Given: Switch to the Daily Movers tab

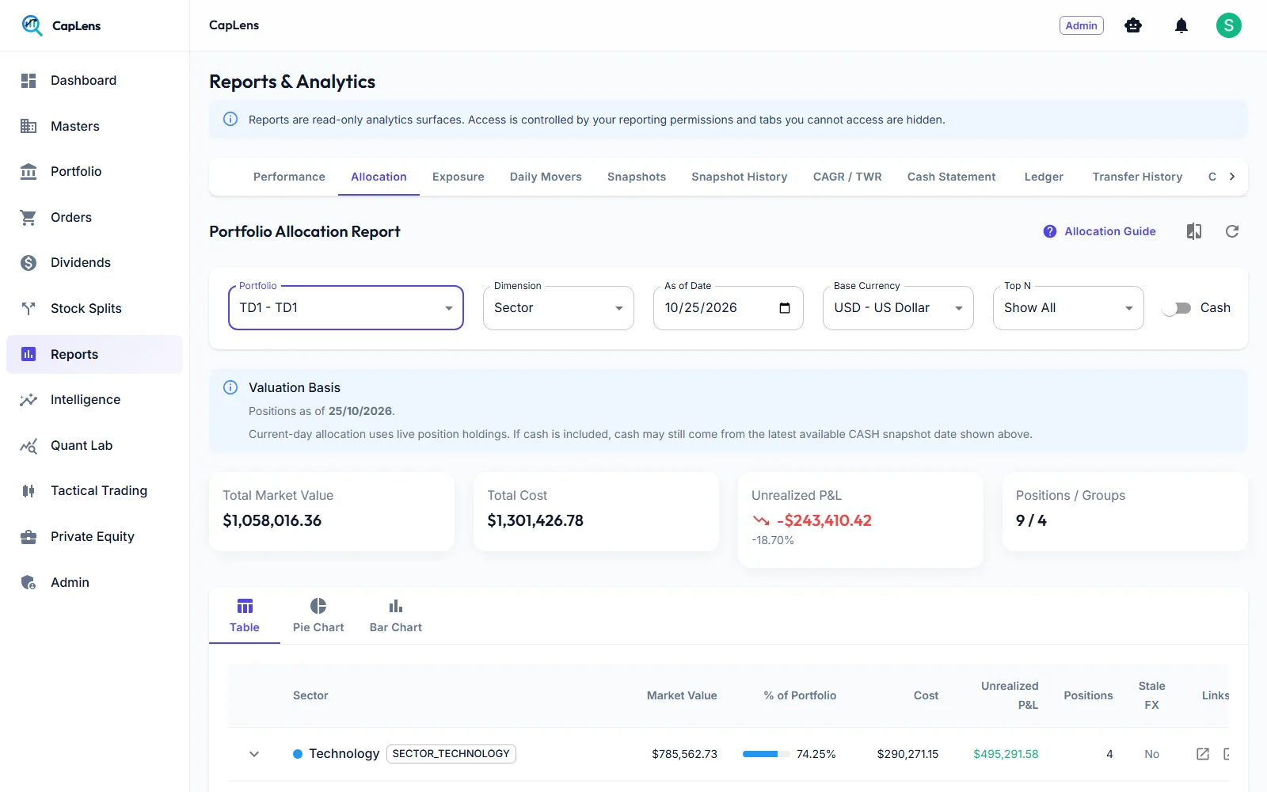Looking at the screenshot, I should 546,177.
